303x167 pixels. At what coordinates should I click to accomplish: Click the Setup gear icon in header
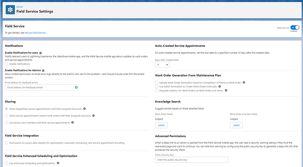tap(10, 9)
